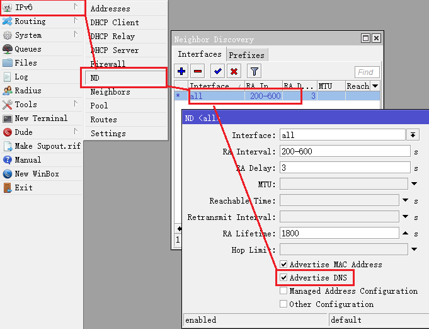Click the RA Interval input field
Screen dimensions: 429x329
pos(344,151)
